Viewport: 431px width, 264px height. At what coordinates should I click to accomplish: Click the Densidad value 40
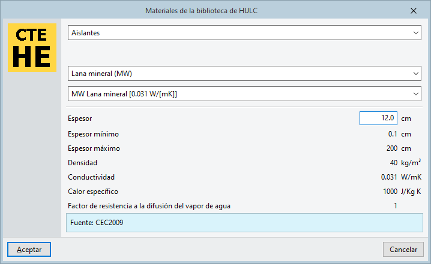tap(394, 163)
